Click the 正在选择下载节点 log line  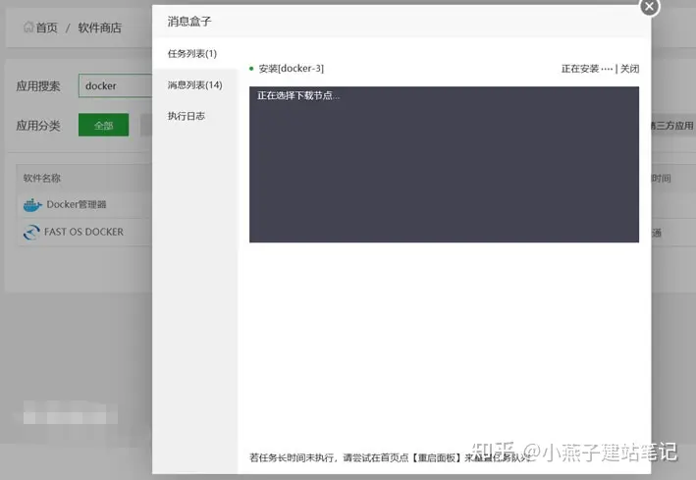[298, 95]
